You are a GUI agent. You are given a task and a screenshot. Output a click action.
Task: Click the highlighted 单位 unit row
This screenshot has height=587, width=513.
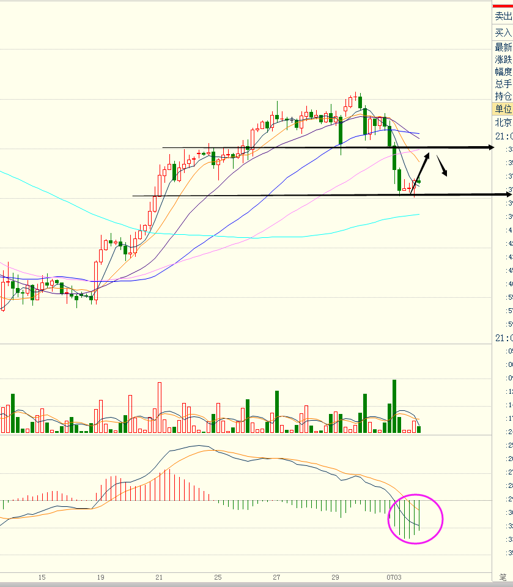pyautogui.click(x=503, y=109)
